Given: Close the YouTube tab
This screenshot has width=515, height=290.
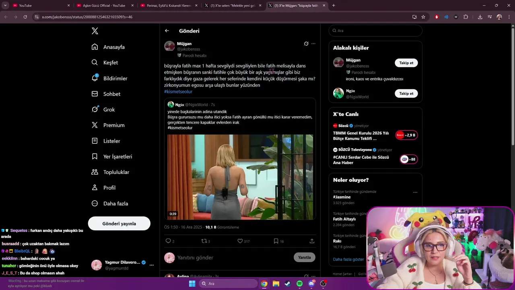Looking at the screenshot, I should point(68,6).
